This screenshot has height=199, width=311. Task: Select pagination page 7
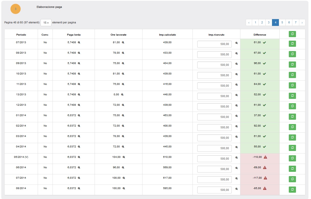(295, 23)
